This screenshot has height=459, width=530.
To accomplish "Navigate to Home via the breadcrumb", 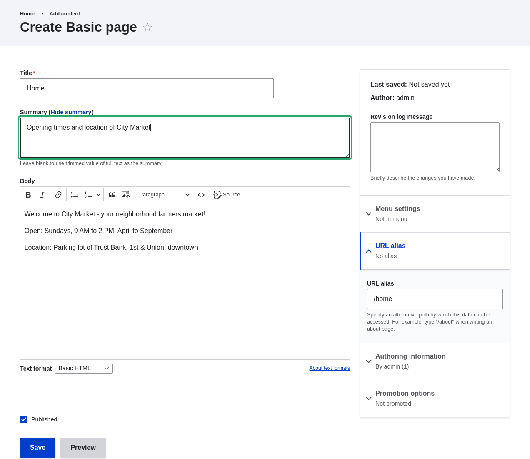I will [x=27, y=13].
